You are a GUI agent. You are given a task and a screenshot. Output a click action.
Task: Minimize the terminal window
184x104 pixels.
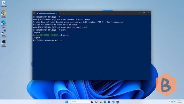pos(140,13)
